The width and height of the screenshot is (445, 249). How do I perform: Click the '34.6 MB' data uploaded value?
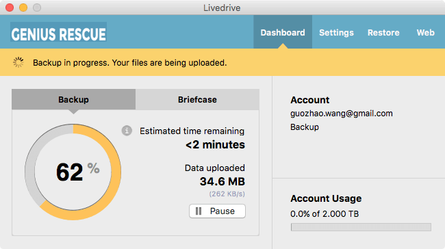[x=222, y=181]
